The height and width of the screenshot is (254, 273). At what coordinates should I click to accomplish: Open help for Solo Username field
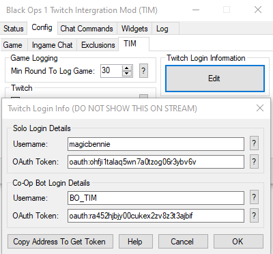(x=254, y=143)
